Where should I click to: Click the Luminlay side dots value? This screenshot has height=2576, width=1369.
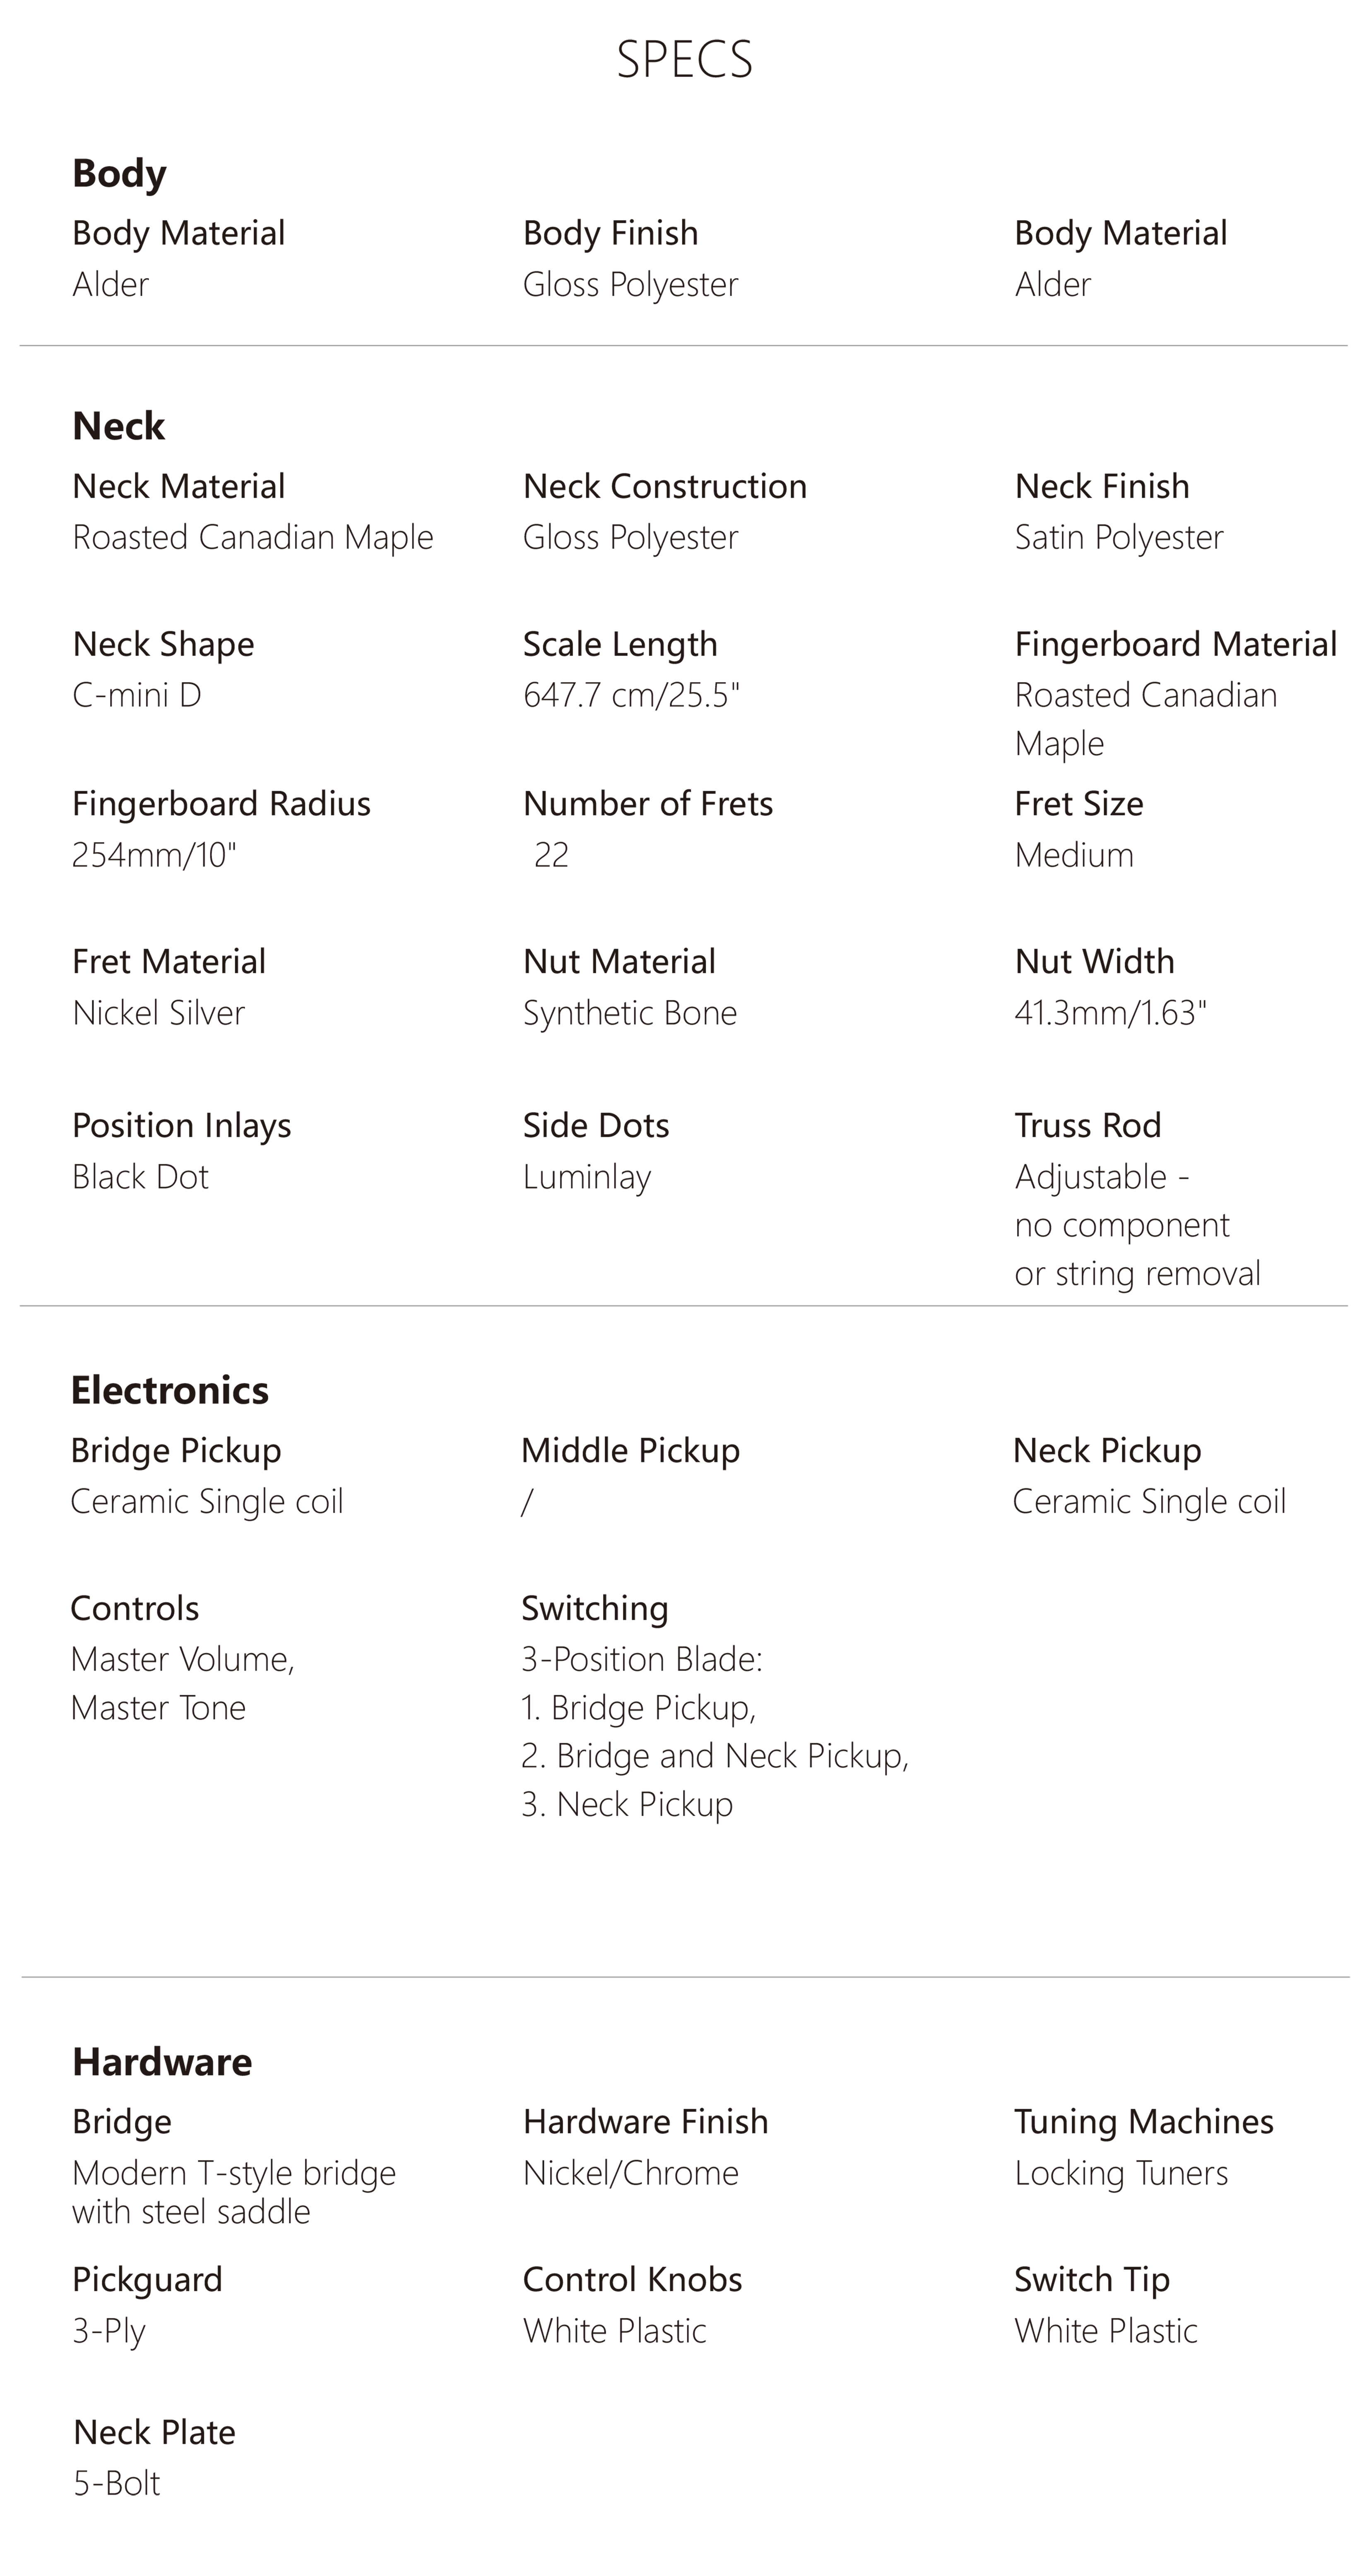tap(587, 1177)
